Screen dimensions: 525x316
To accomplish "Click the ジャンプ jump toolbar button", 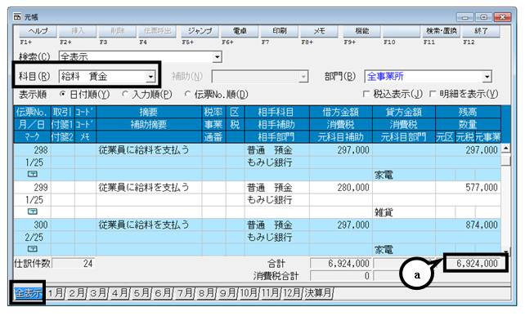I will coord(200,31).
